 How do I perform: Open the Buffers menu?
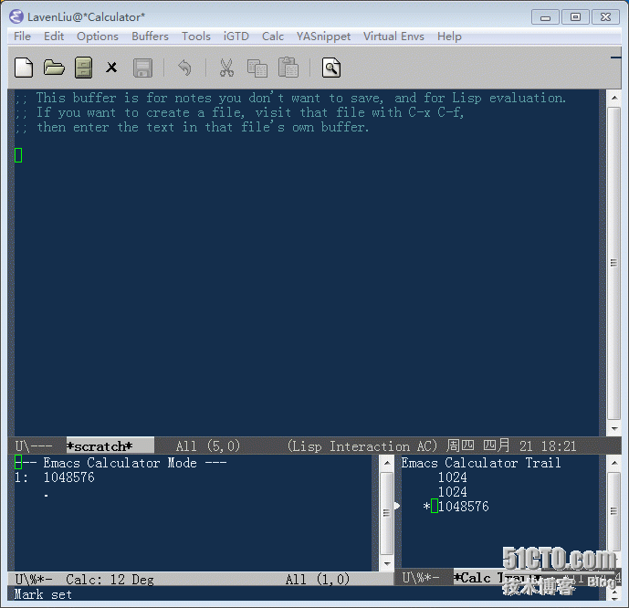pyautogui.click(x=150, y=37)
